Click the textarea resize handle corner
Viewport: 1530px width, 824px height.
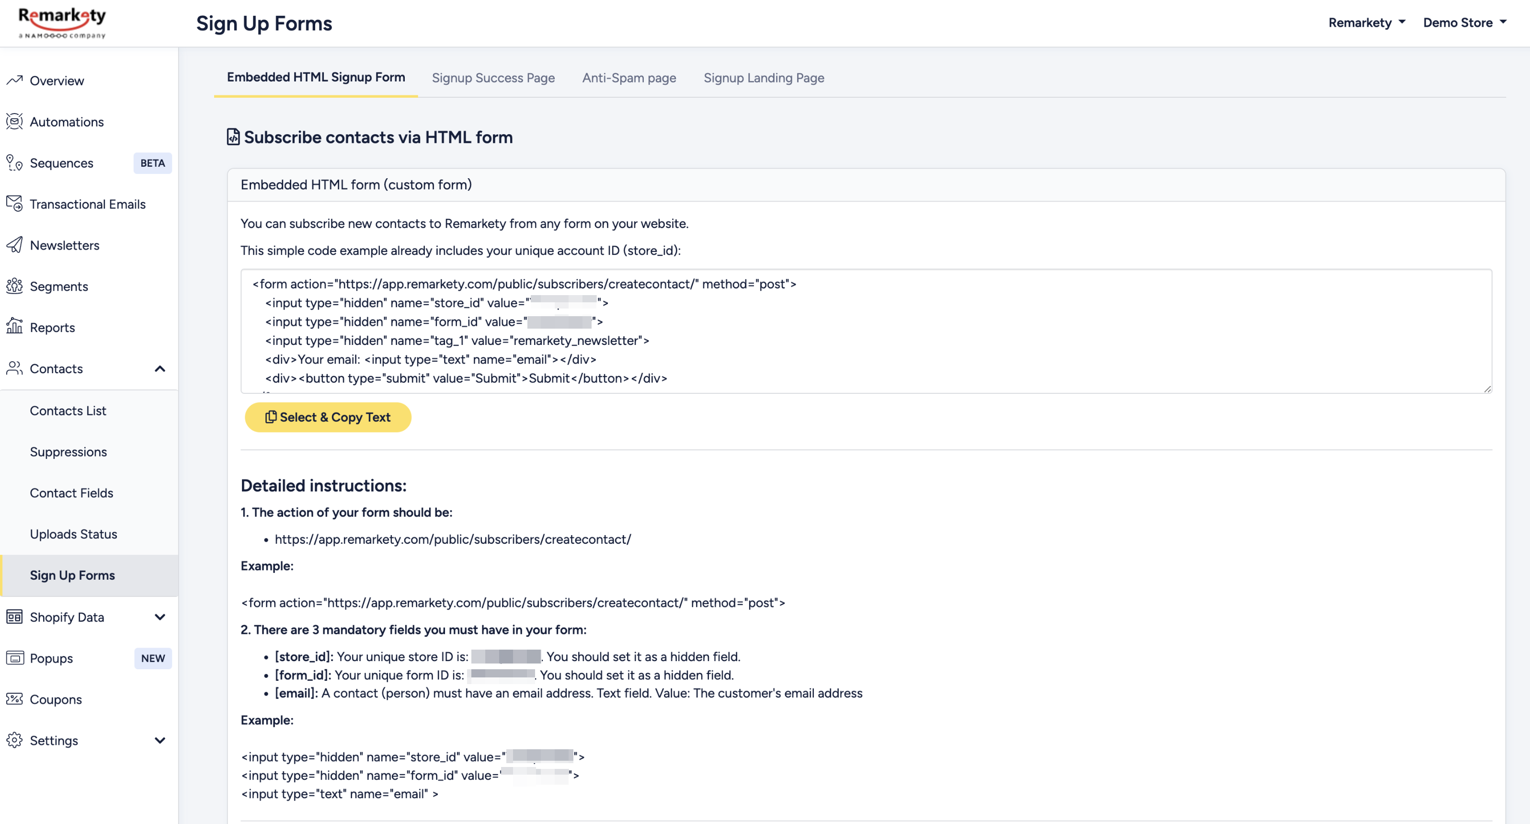pos(1486,389)
